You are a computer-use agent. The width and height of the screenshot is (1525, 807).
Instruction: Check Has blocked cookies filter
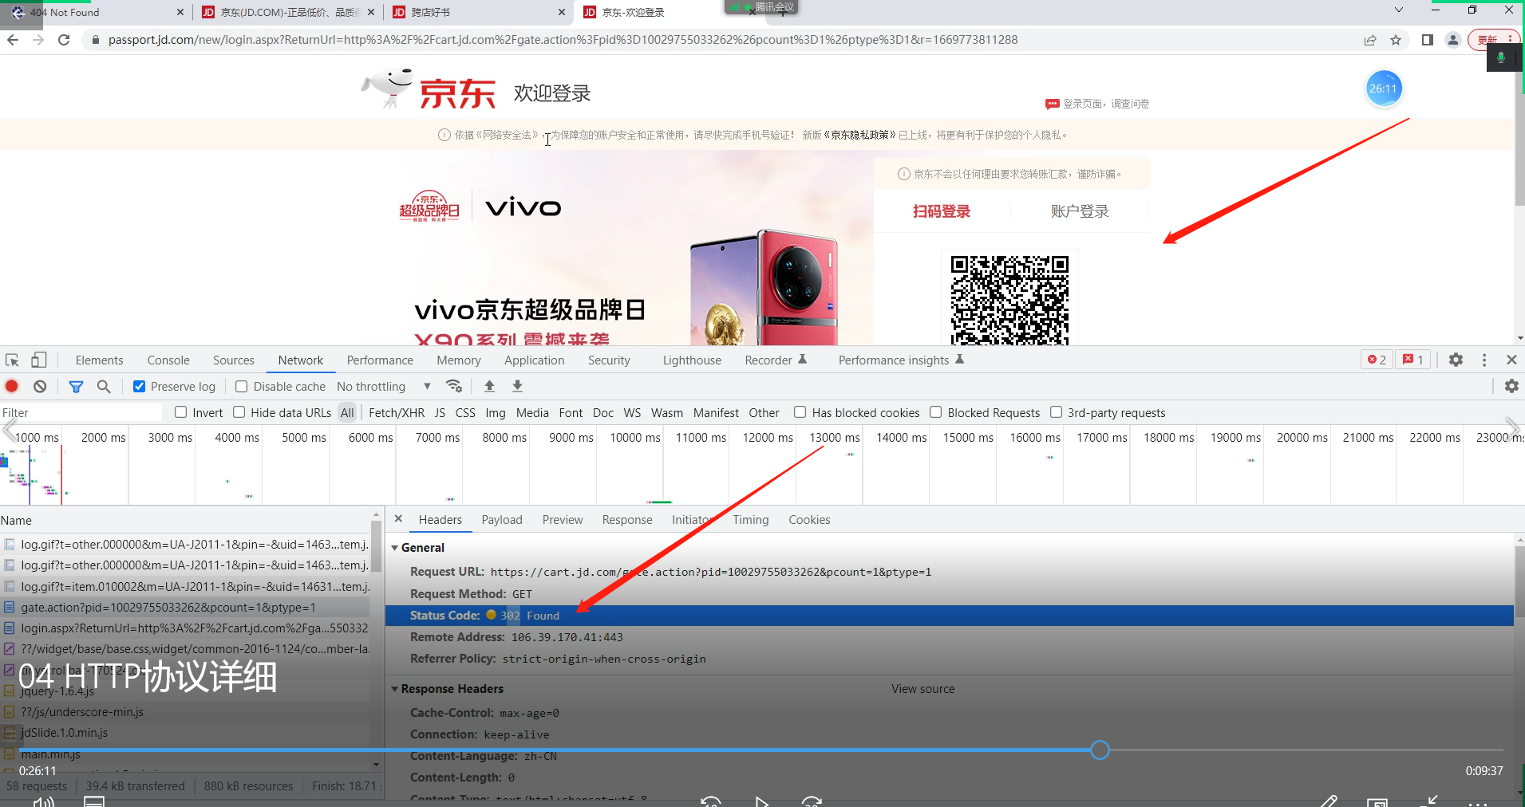tap(800, 412)
